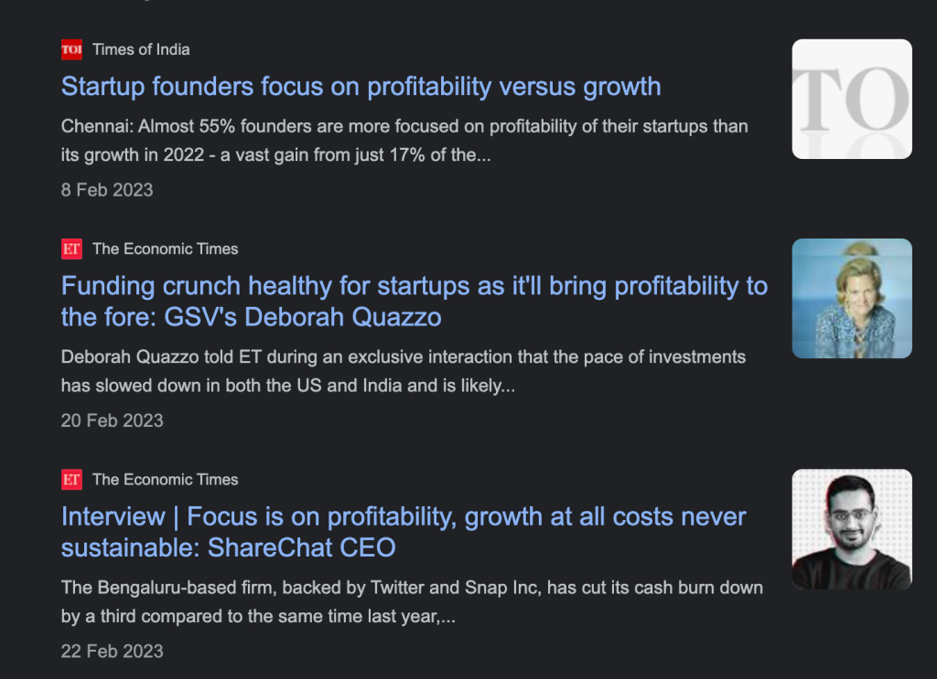937x679 pixels.
Task: Click the Times of India TOI favicon
Action: pos(71,49)
